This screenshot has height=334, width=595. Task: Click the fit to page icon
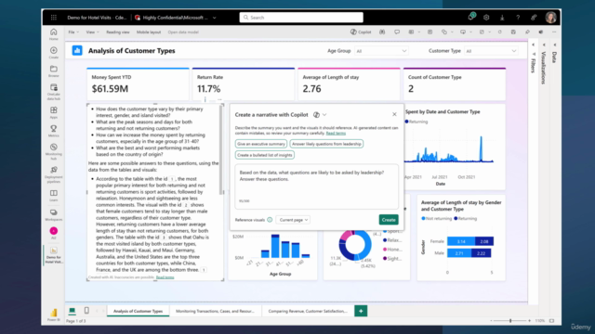551,321
